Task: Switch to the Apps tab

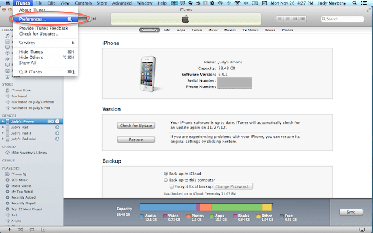Action: [x=181, y=30]
